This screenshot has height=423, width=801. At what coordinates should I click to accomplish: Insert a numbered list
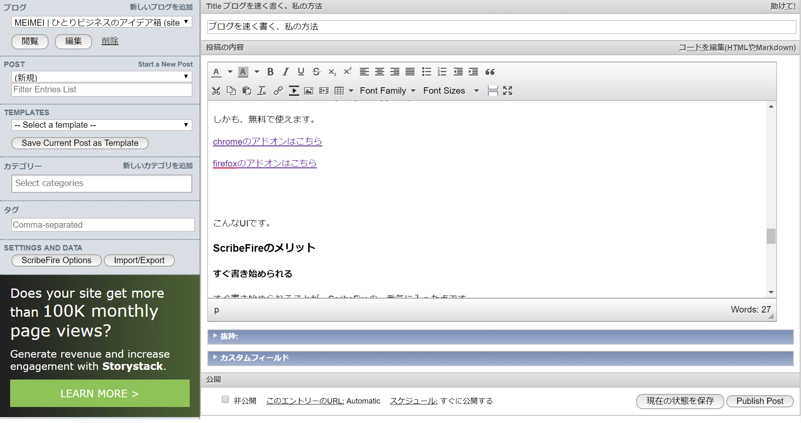442,72
